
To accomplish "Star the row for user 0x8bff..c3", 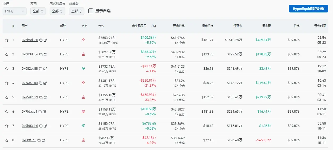I will point(7,140).
